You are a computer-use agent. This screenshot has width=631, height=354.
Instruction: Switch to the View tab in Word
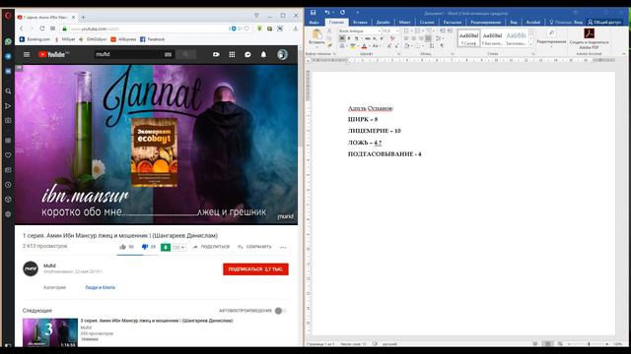pyautogui.click(x=514, y=22)
